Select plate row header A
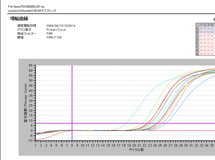 point(197,28)
